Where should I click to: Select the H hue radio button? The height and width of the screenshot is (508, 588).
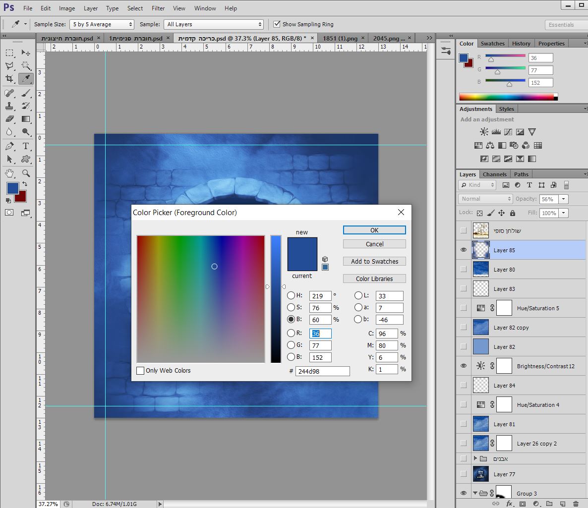(x=291, y=295)
